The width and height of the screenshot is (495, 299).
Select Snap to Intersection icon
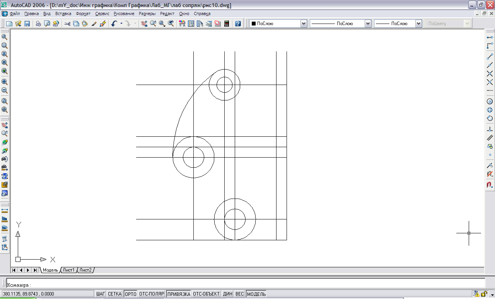click(x=490, y=73)
